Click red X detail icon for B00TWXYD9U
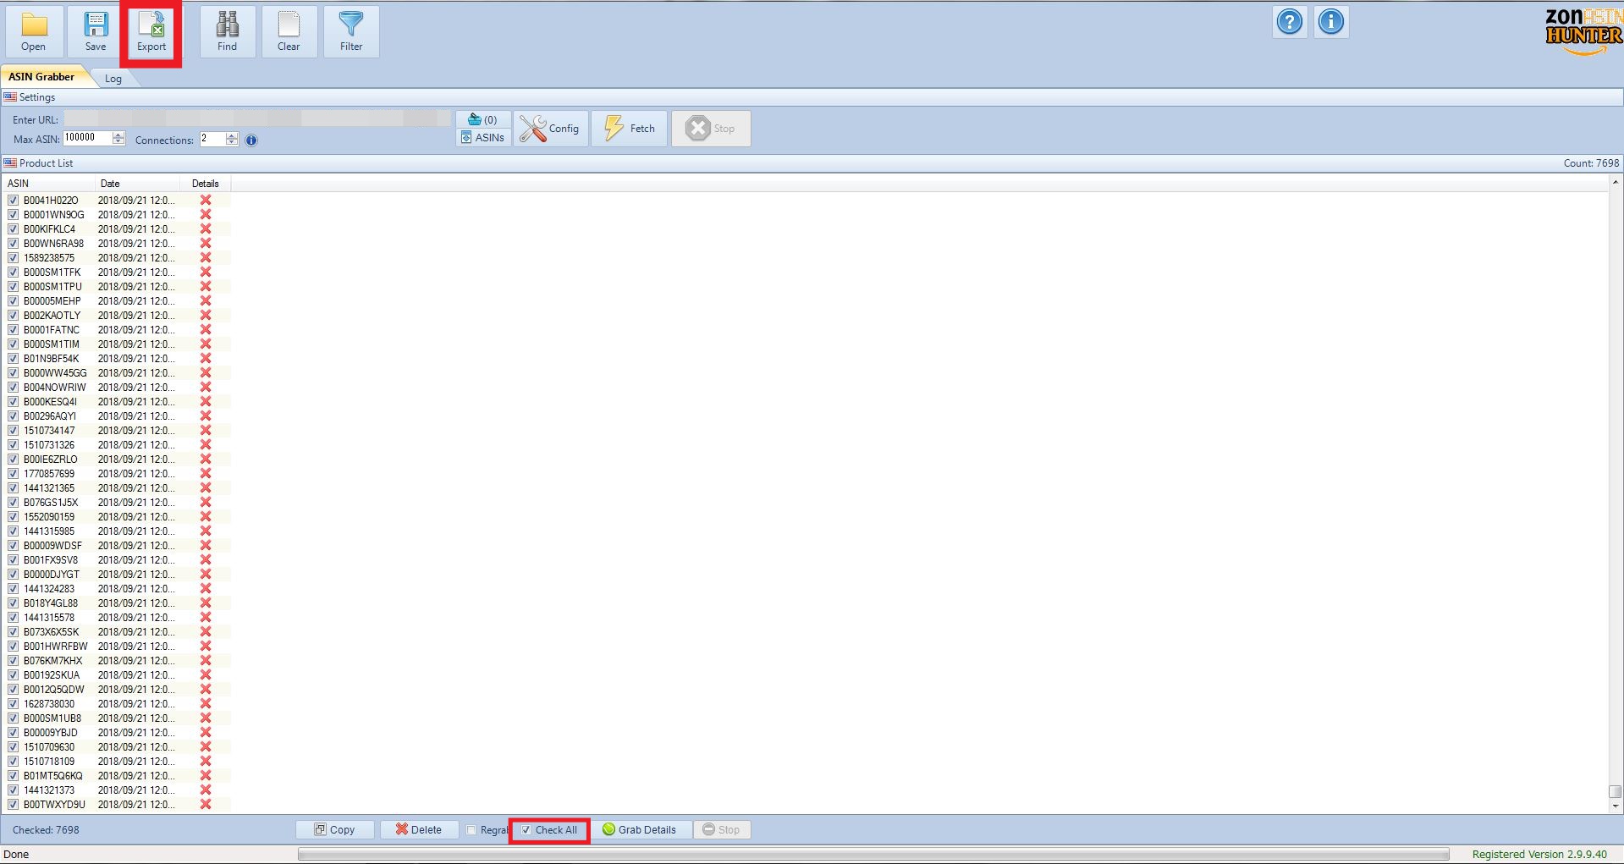The image size is (1624, 864). click(206, 805)
